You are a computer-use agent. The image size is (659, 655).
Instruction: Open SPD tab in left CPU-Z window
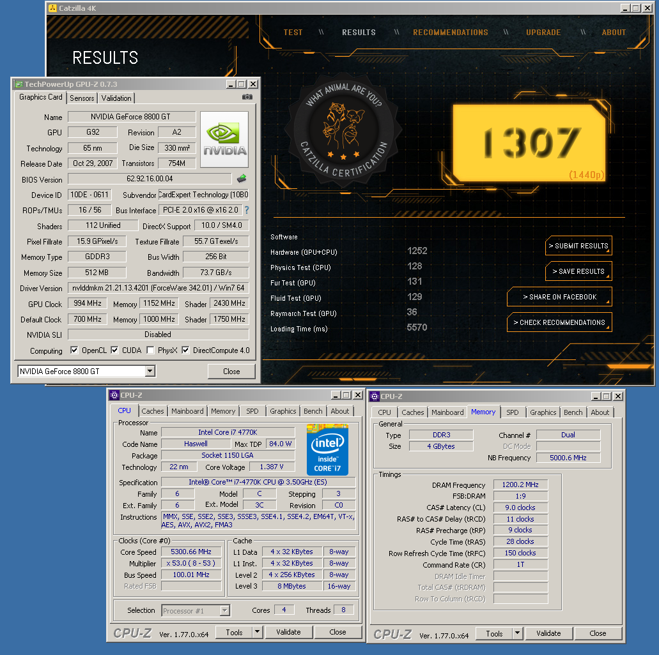[252, 412]
